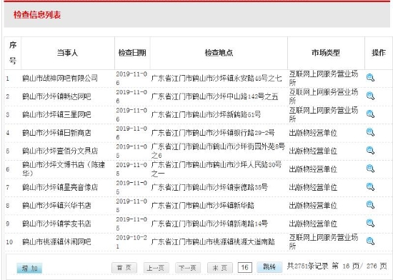Screen dimensions: 393x280
Task: Click address 沙坪镇新华路
Action: coord(234,206)
